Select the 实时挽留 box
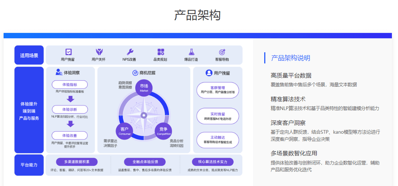This screenshot has height=186, width=398. 218,116
